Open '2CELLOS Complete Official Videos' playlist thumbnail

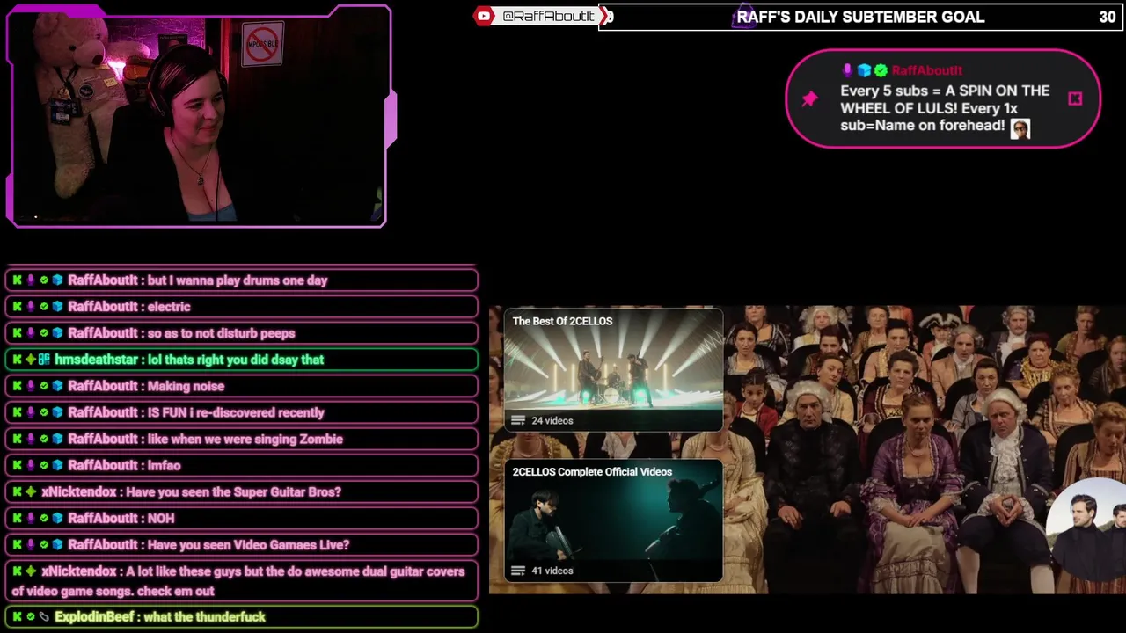613,520
